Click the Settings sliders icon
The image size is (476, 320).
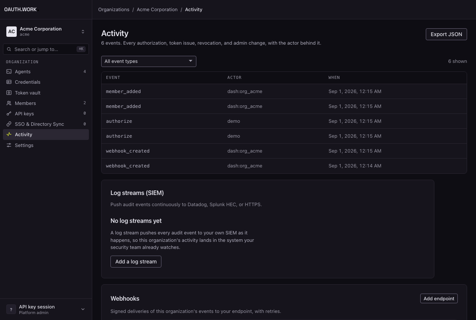click(x=9, y=145)
